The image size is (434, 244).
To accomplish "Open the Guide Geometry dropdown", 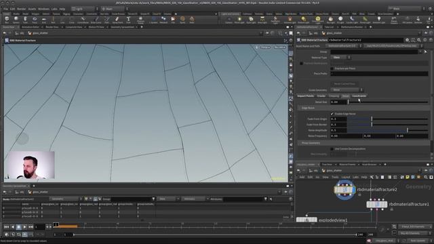I will pyautogui.click(x=347, y=89).
